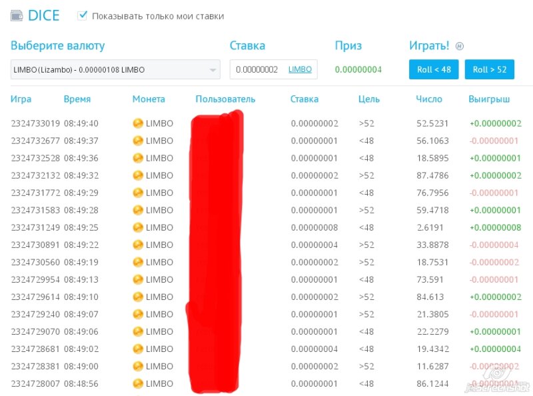Open the currency selection dropdown
The image size is (533, 396).
point(115,69)
